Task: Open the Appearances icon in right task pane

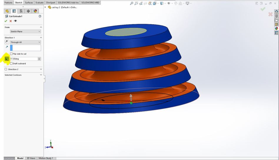Action: point(276,28)
